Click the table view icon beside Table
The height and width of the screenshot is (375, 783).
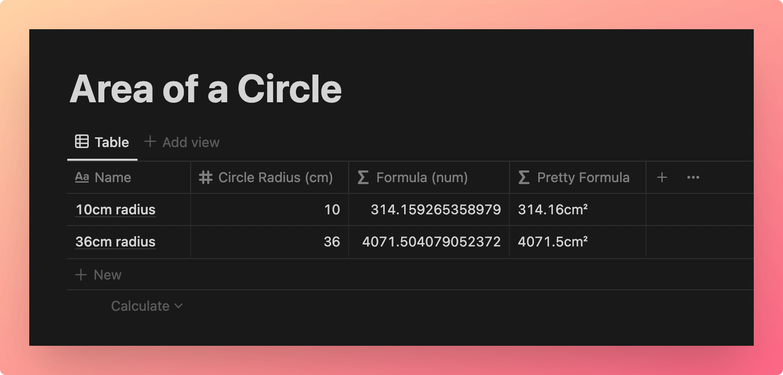(x=82, y=142)
